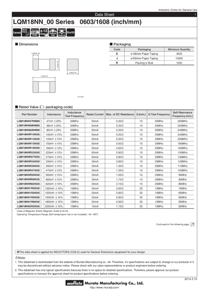Click Murata Manufacturing Co., Ltd. text
The image size is (209, 296).
click(x=114, y=283)
